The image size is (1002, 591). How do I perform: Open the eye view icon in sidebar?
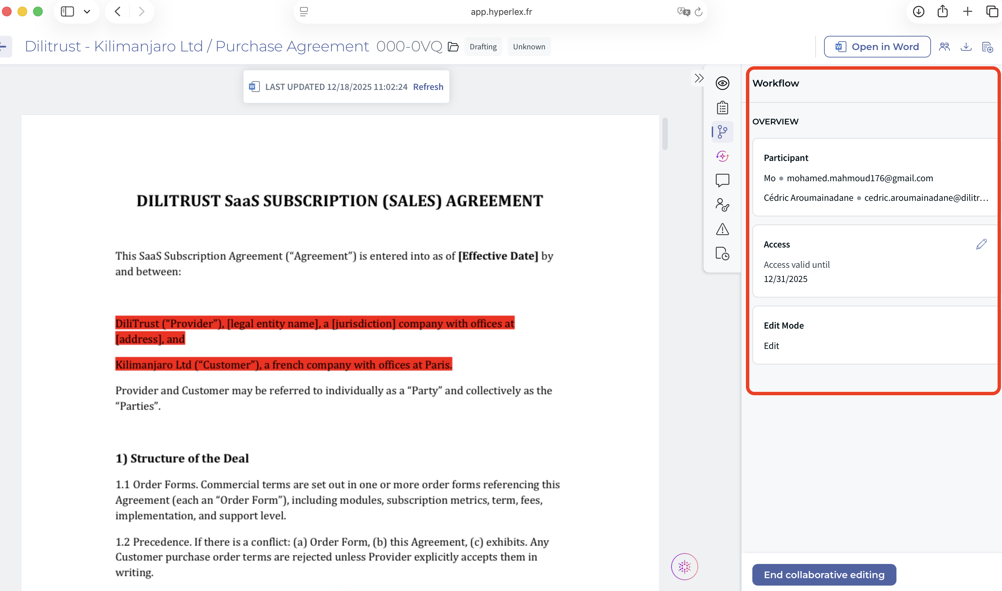coord(722,83)
